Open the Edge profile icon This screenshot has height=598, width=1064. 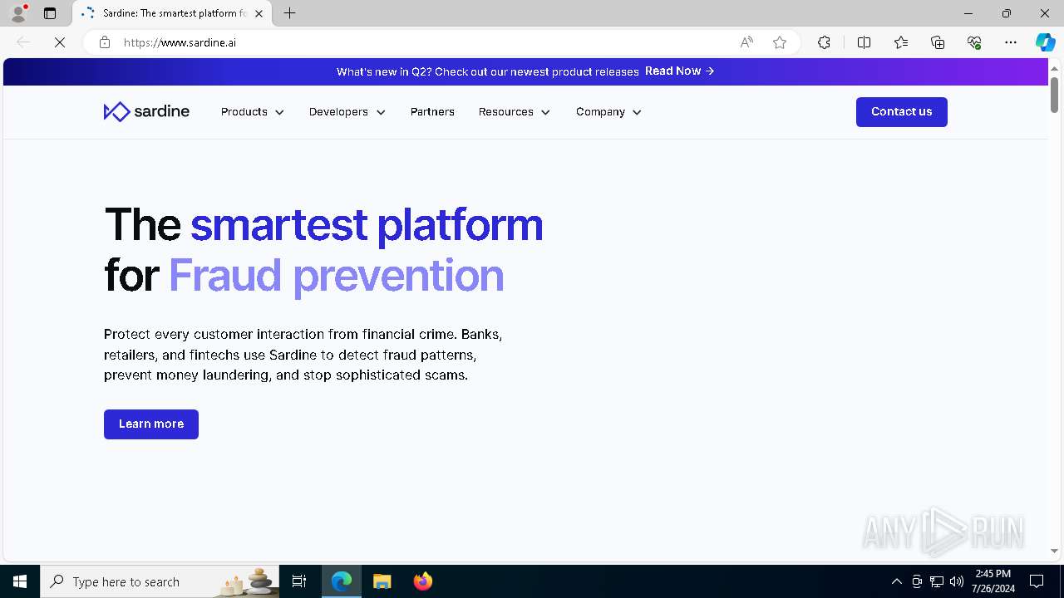[x=18, y=13]
